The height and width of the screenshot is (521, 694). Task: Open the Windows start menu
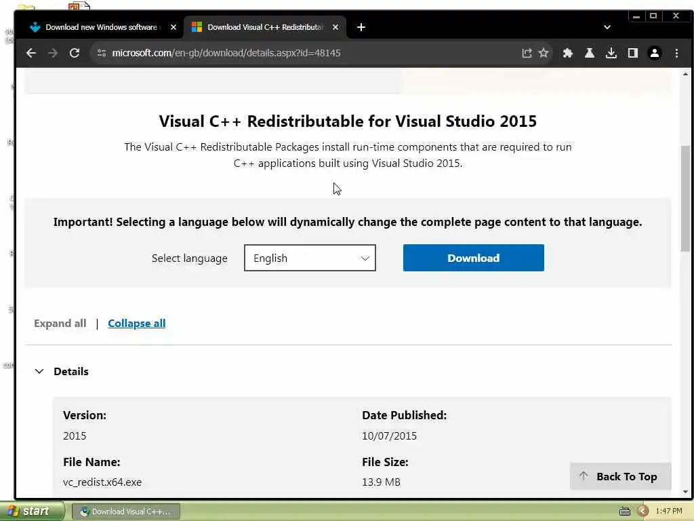click(32, 512)
